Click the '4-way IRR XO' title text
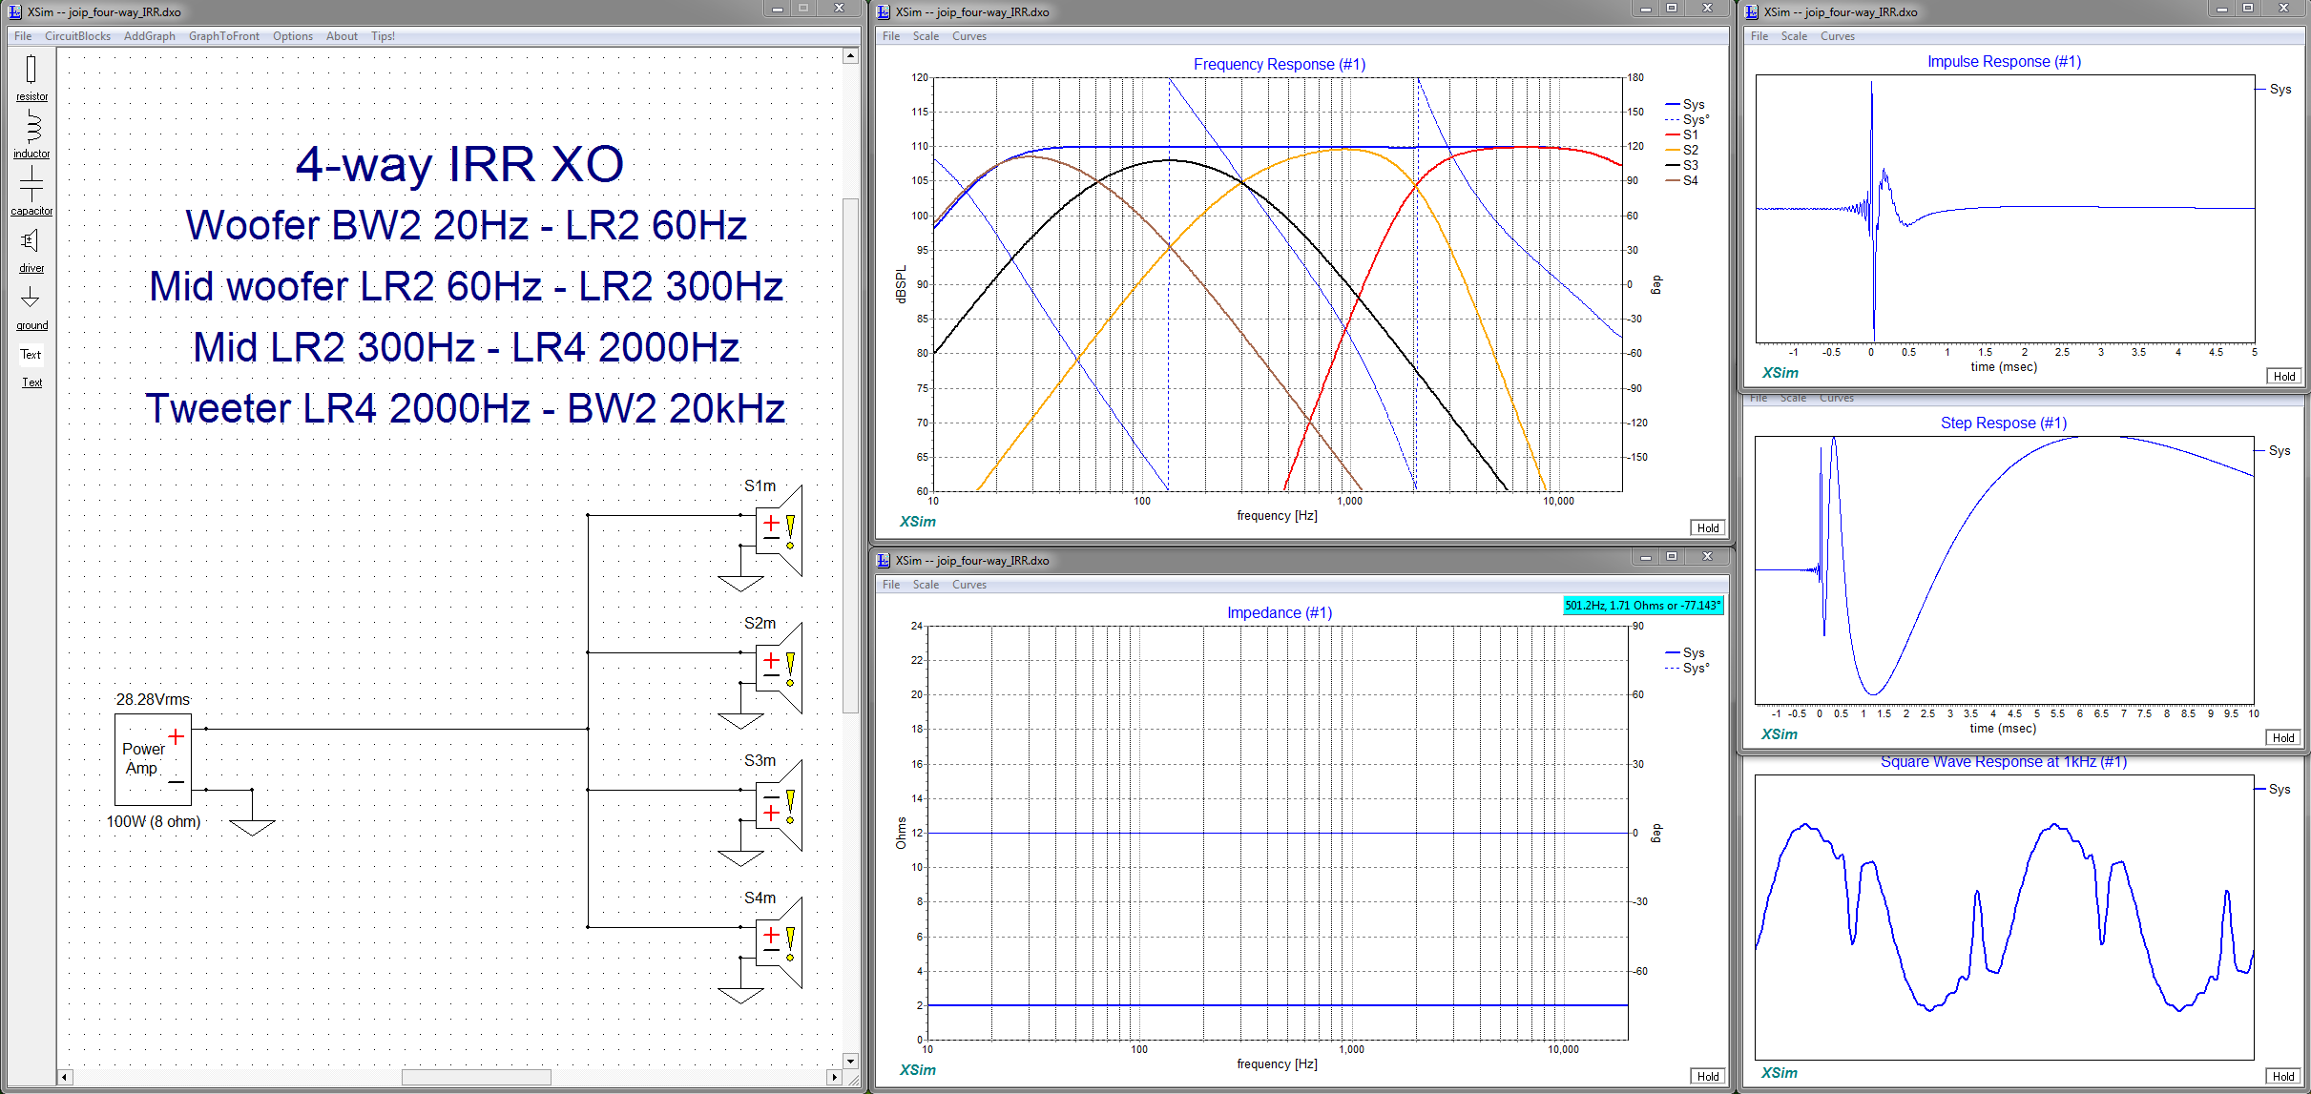 (460, 164)
